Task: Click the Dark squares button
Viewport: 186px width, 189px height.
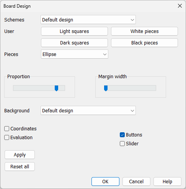Action: tap(74, 43)
